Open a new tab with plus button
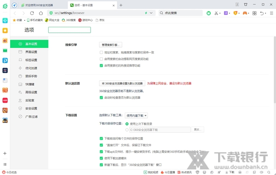 pos(121,5)
